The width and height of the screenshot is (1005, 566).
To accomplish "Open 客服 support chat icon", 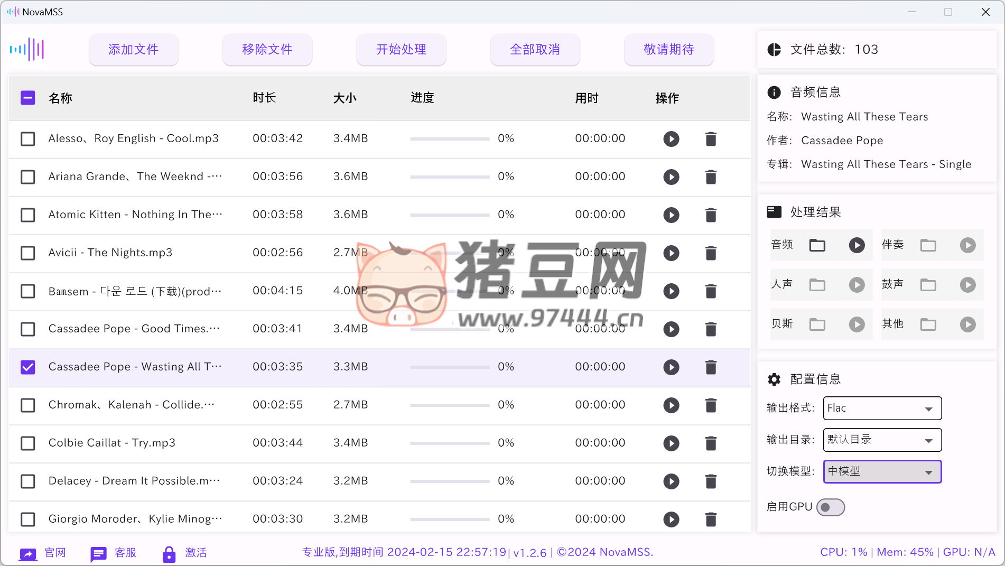I will pyautogui.click(x=98, y=553).
